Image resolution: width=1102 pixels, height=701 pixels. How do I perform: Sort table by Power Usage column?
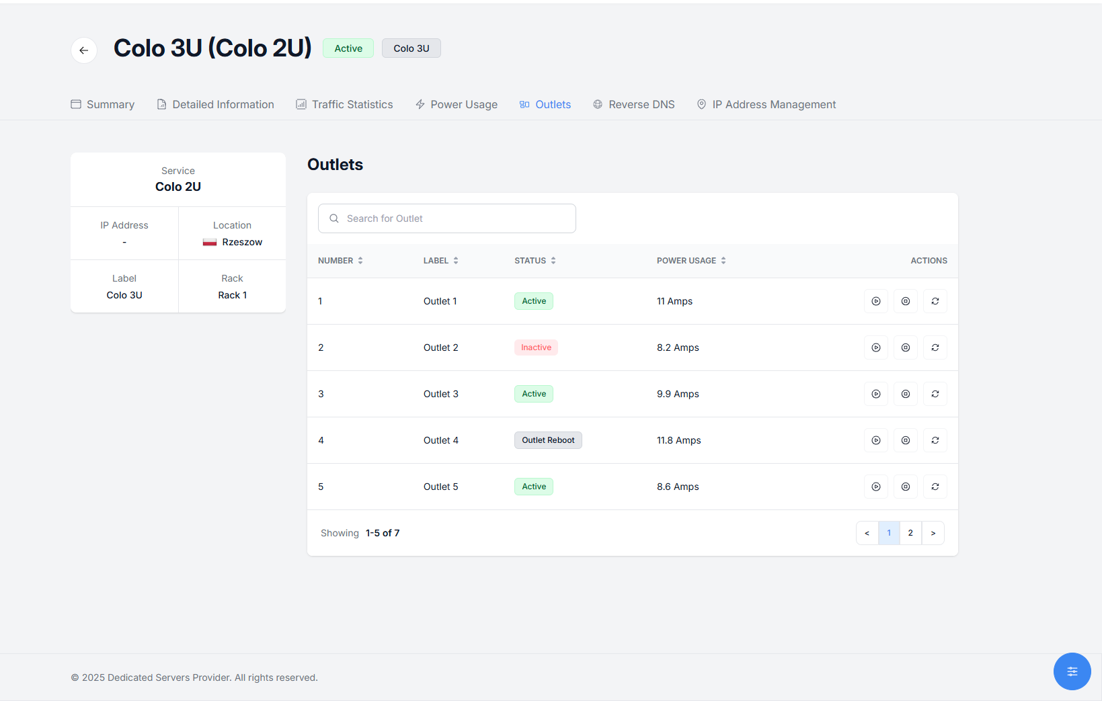click(x=691, y=261)
